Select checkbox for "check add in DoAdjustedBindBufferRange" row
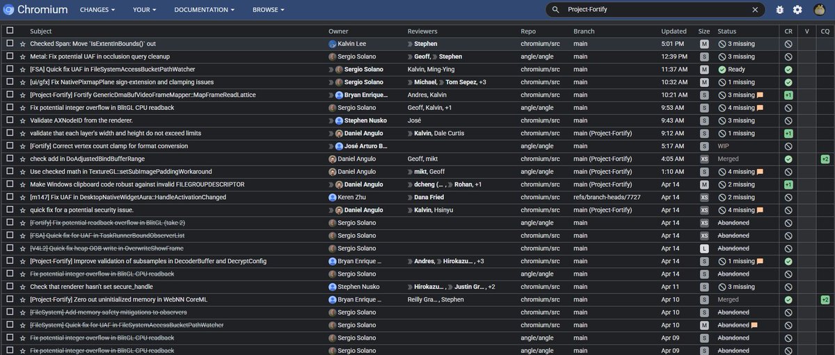 [x=10, y=159]
